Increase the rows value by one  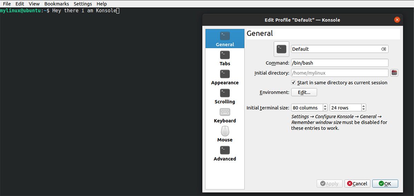(364, 106)
